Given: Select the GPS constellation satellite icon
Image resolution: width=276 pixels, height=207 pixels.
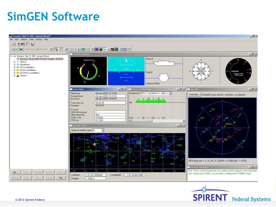Looking at the screenshot, I should (18, 67).
